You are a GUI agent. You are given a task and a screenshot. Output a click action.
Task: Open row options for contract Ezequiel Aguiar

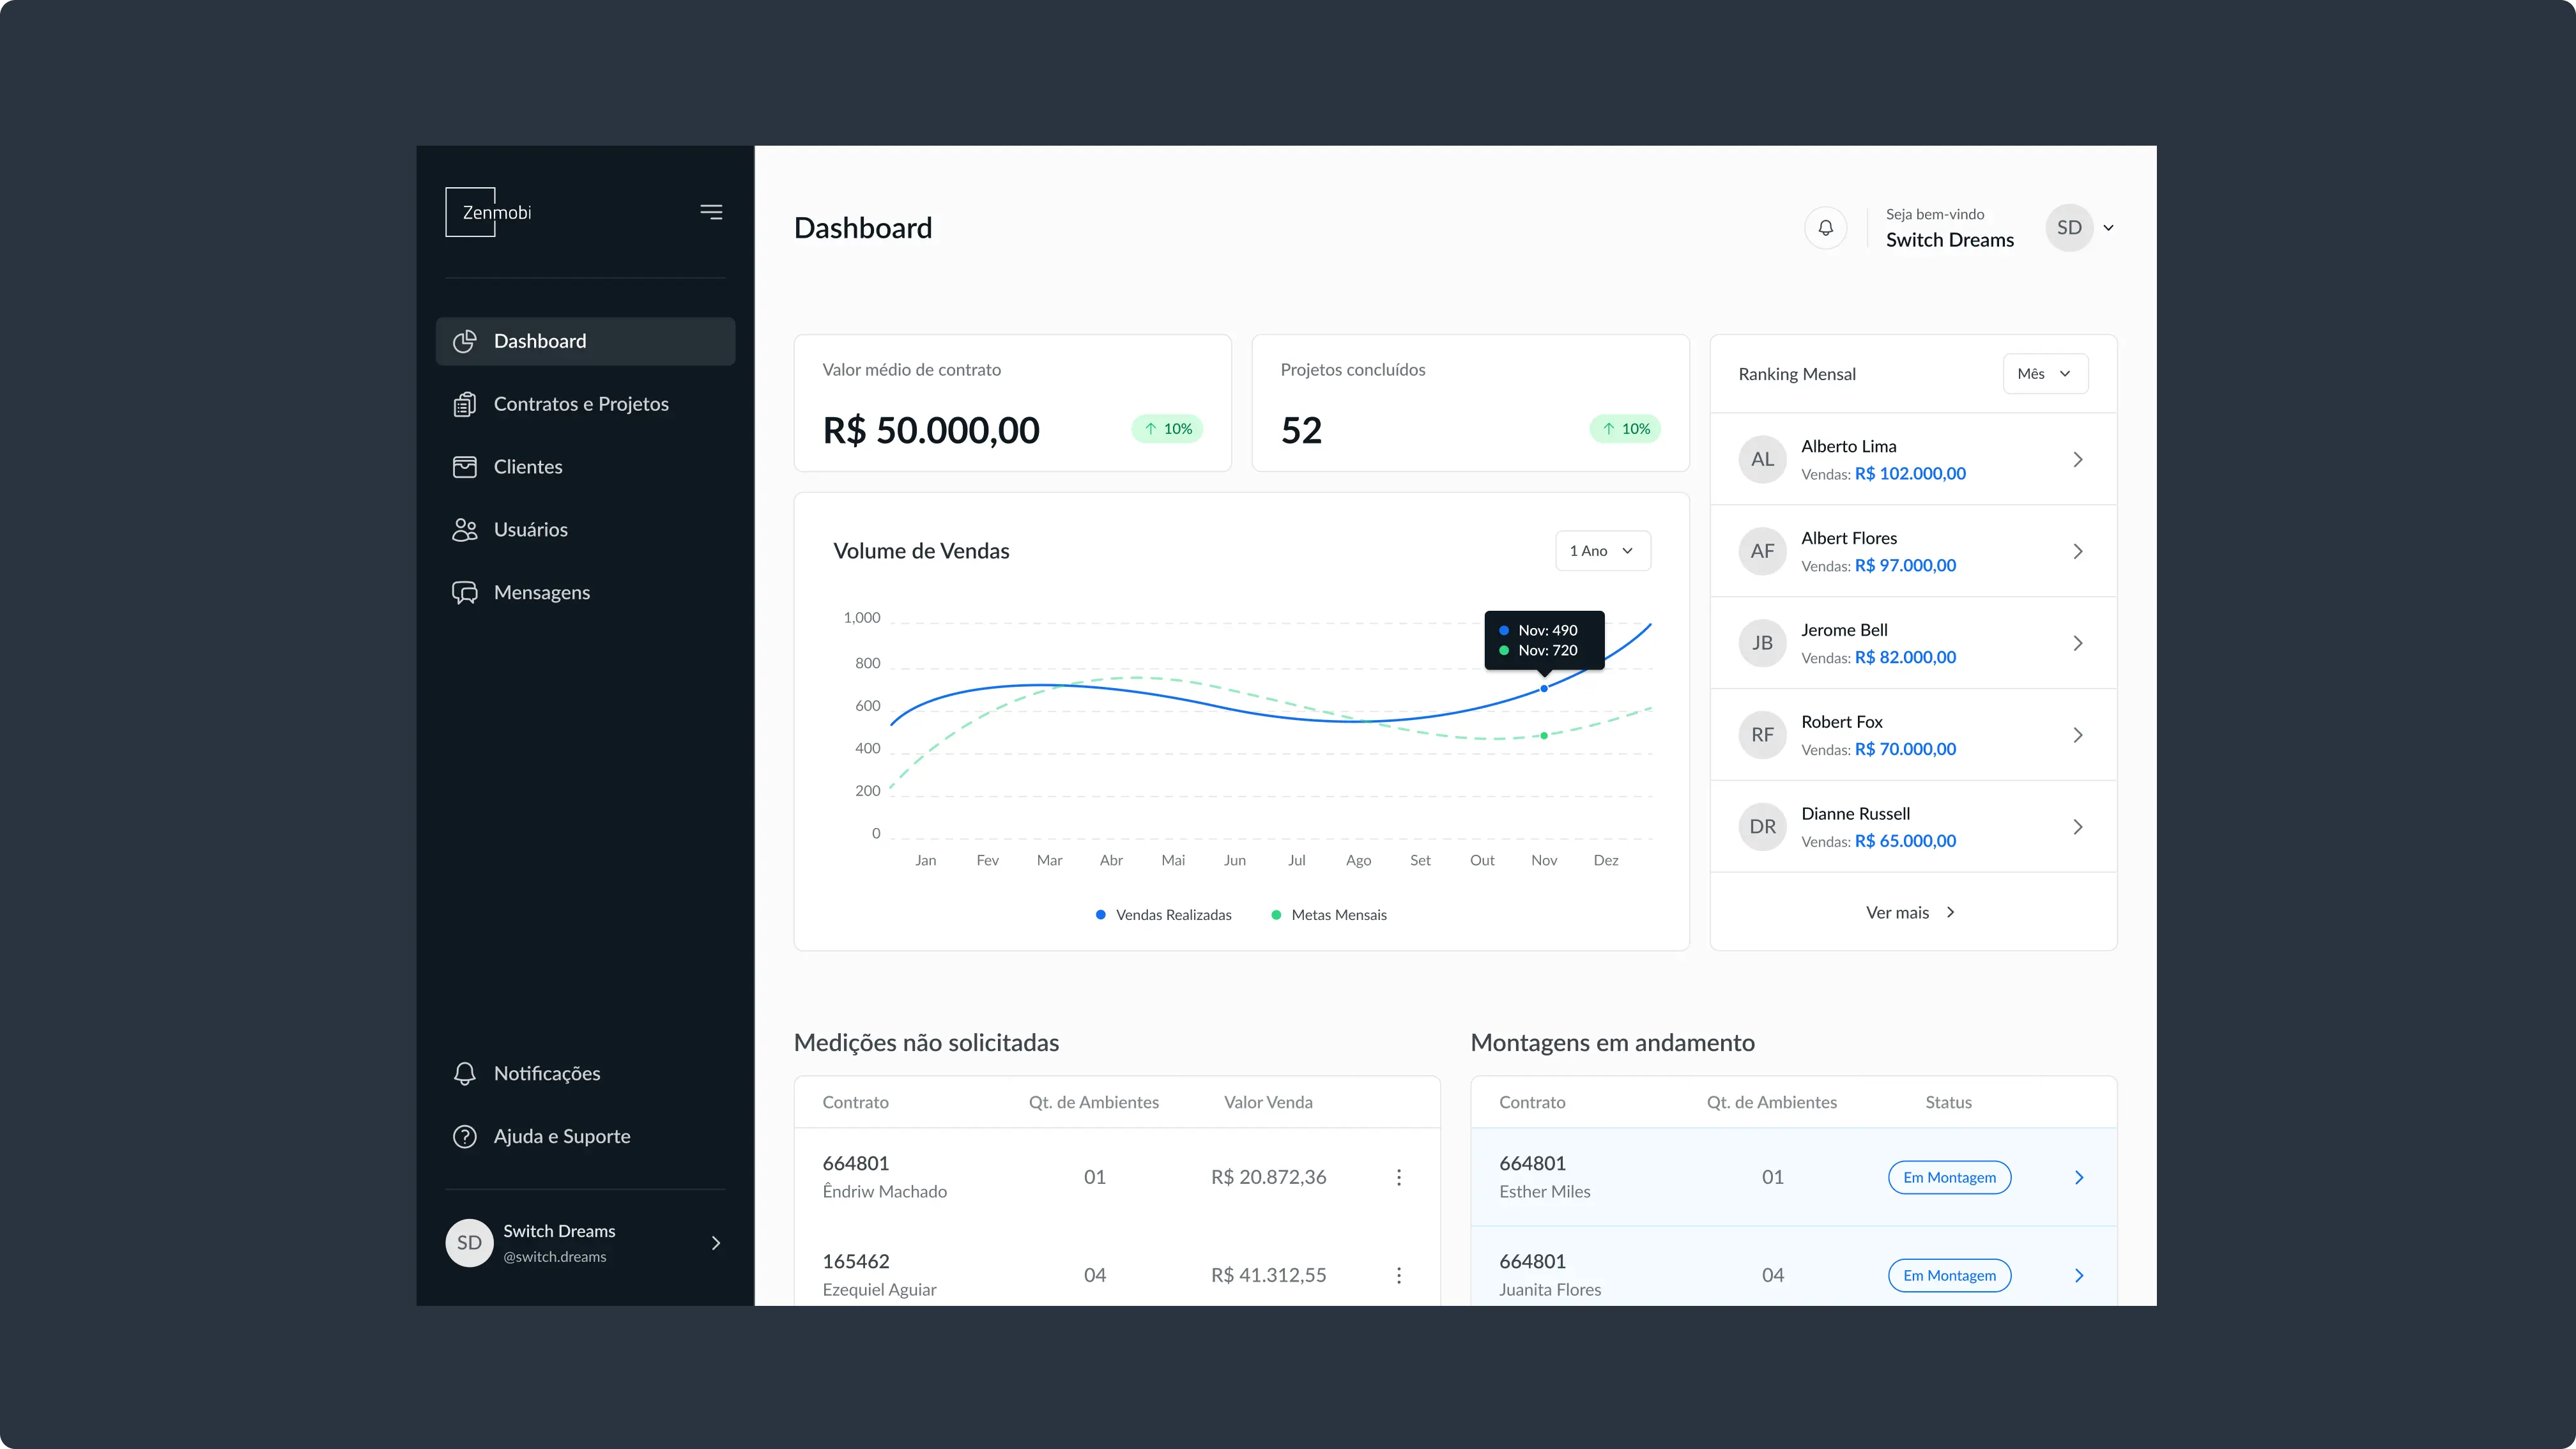click(1399, 1275)
